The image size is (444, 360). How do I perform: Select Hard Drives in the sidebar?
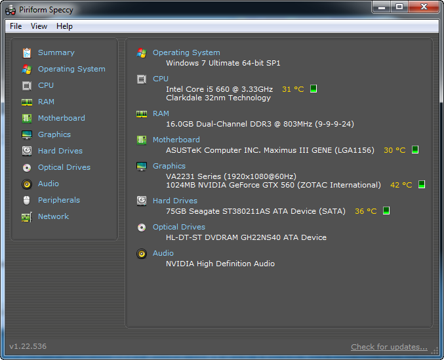[x=60, y=151]
